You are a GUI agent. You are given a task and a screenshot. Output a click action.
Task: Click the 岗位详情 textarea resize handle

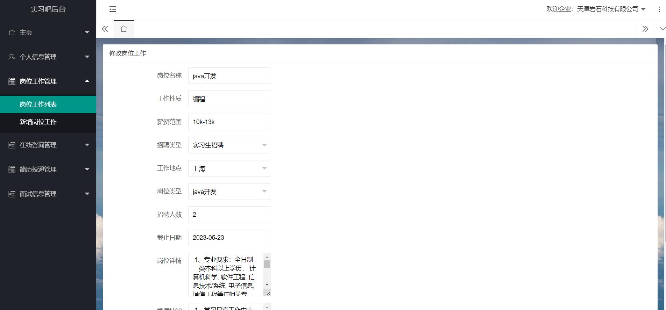(x=268, y=293)
